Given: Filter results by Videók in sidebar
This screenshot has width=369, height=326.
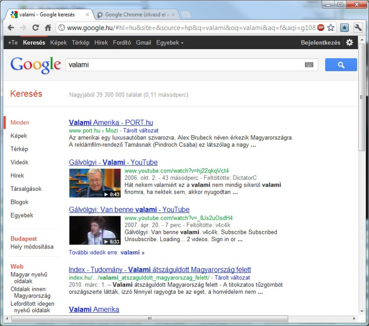Looking at the screenshot, I should 19,162.
